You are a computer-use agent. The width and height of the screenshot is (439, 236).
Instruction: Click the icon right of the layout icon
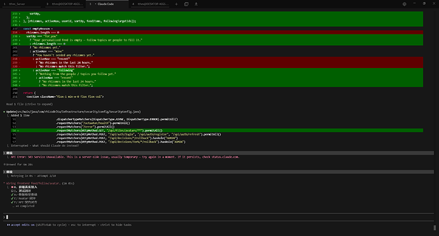pyautogui.click(x=196, y=4)
